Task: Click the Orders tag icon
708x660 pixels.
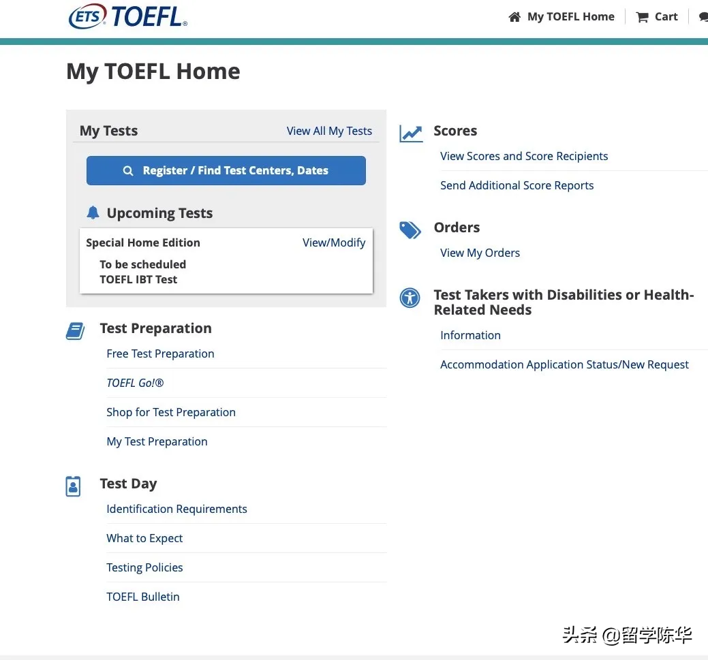Action: (x=410, y=230)
